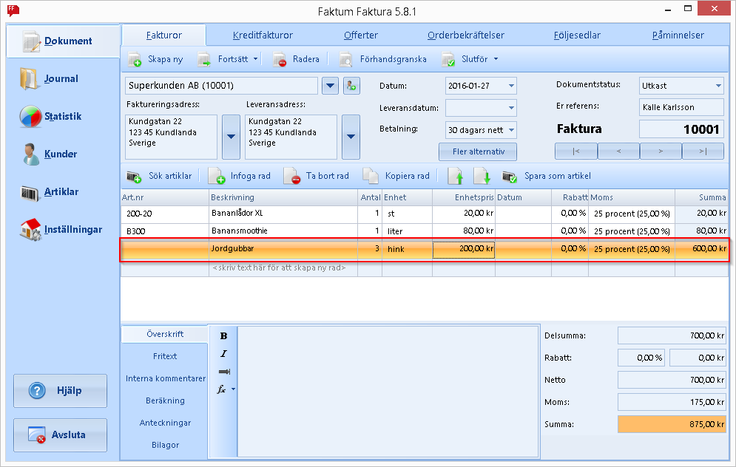This screenshot has height=467, width=736.
Task: Open the Betalning terms dropdown
Action: [x=511, y=130]
